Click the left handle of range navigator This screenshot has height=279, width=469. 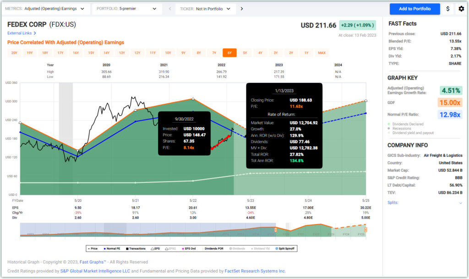coord(275,230)
